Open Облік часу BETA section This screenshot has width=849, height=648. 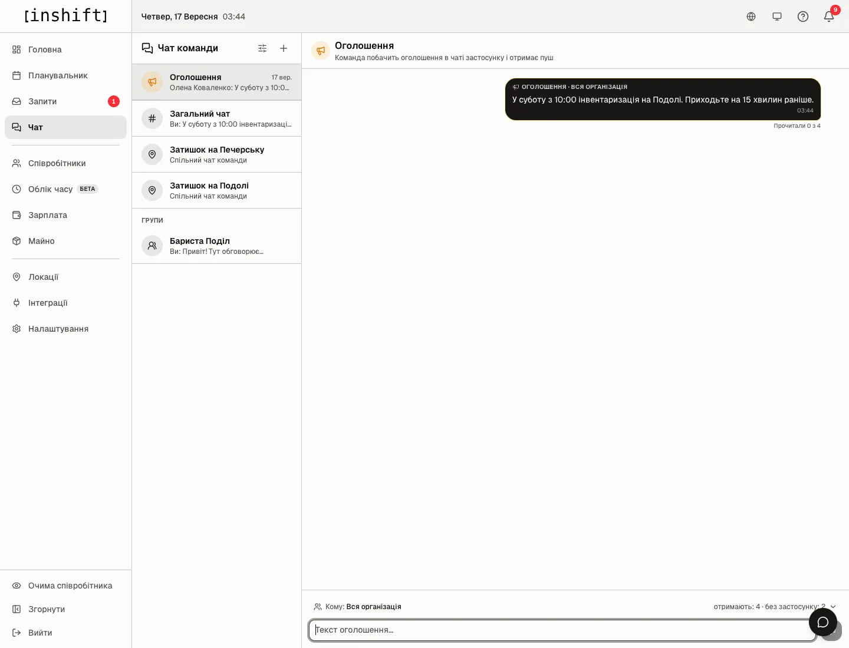(x=65, y=189)
